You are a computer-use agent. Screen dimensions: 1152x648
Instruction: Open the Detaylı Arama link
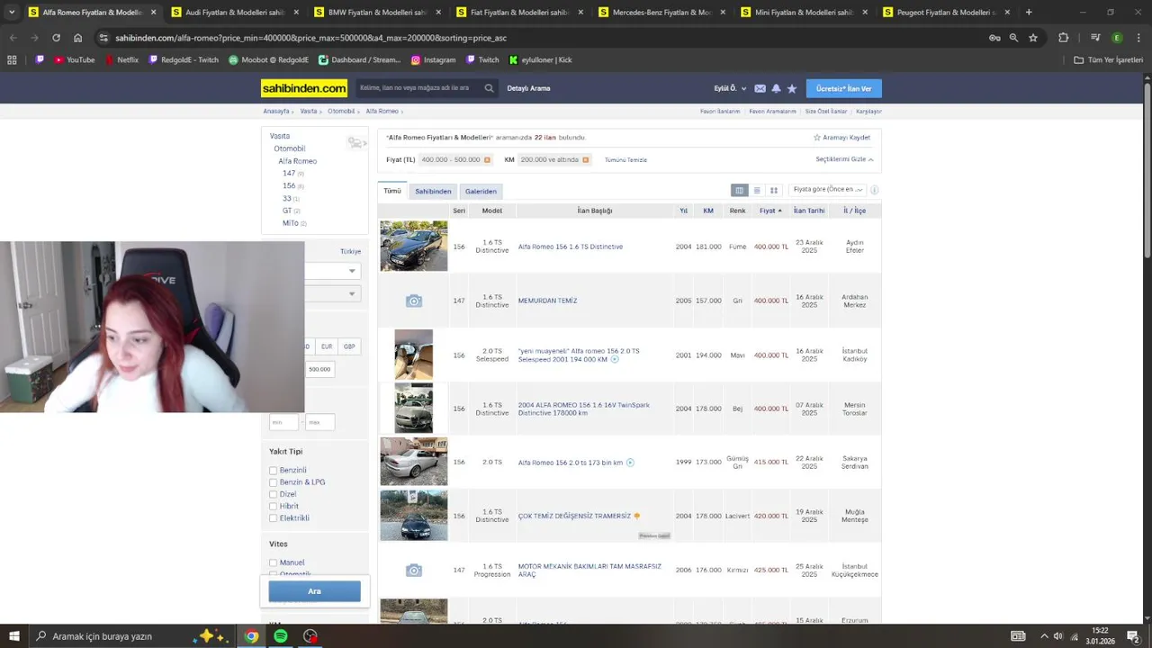[528, 88]
